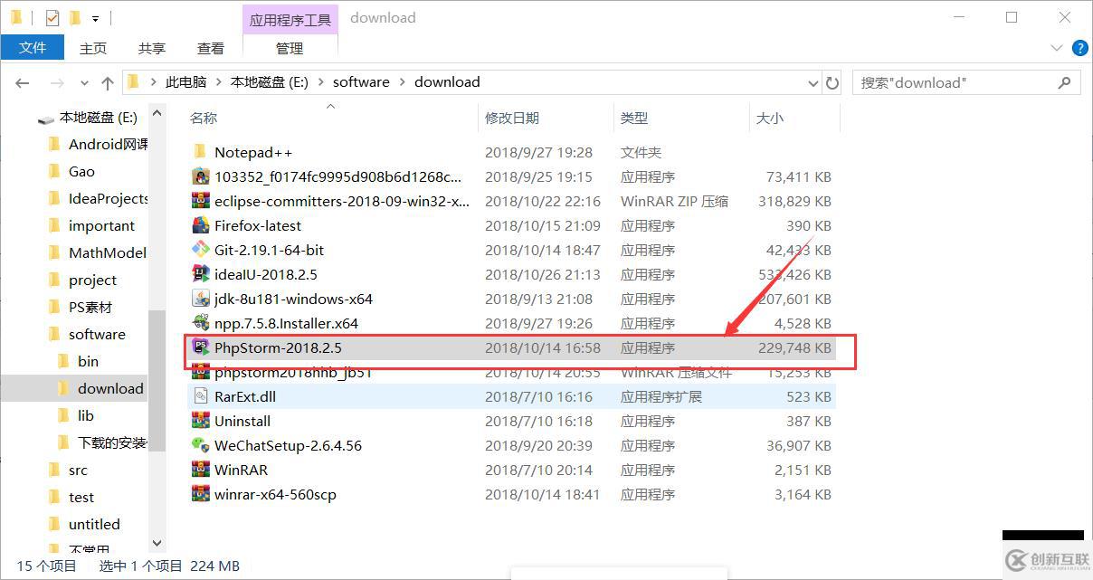1093x580 pixels.
Task: Open 本地磁盘 (E:) in navigation tree
Action: pos(99,118)
